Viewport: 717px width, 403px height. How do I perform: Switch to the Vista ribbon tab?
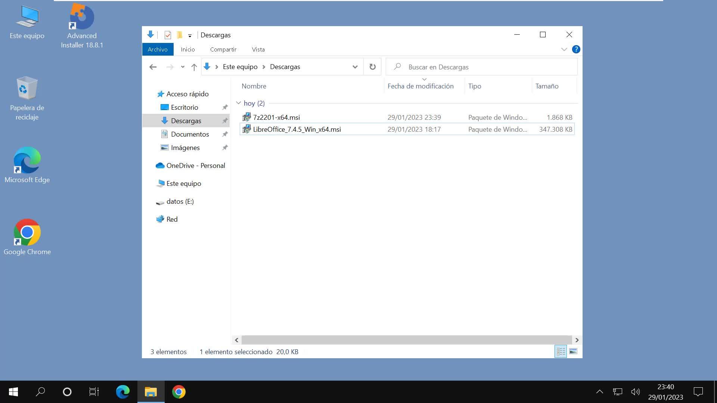point(258,49)
